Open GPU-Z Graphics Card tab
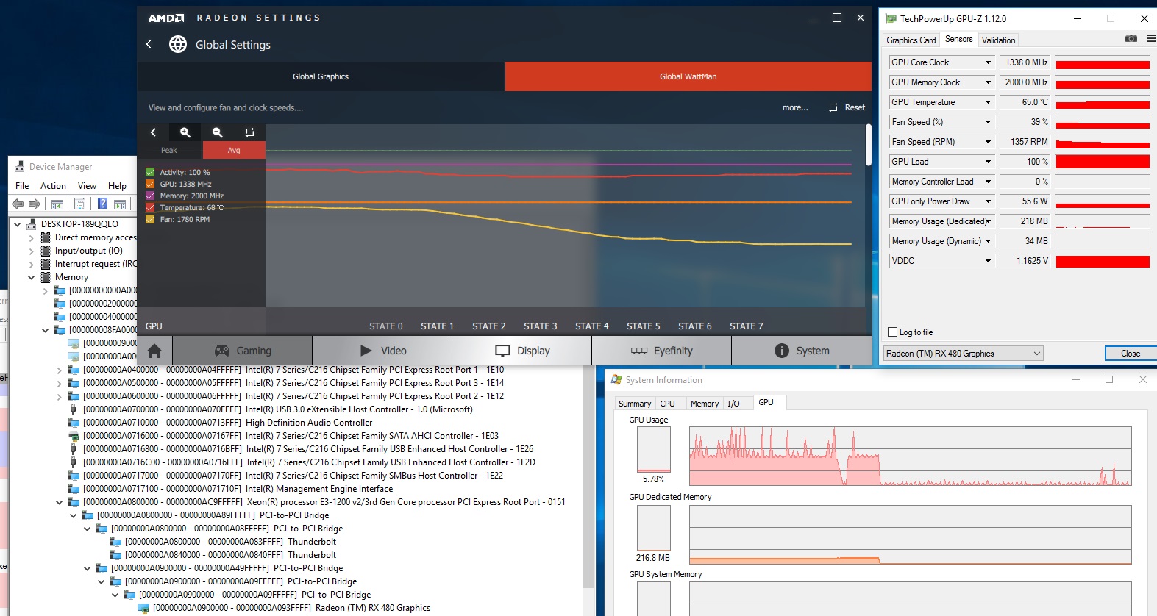The width and height of the screenshot is (1157, 616). (911, 40)
